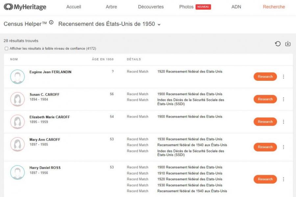
Task: Open Susan's SSDI death index record
Action: [191, 102]
